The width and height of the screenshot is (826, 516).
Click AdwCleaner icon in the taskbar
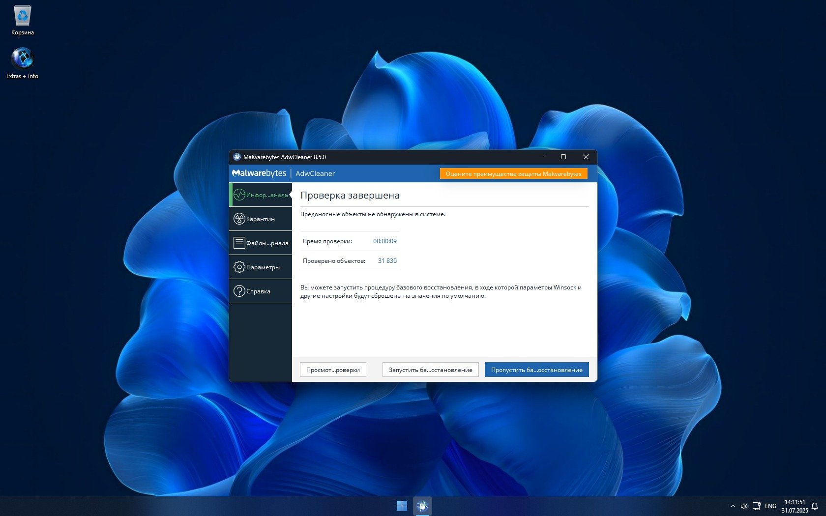click(x=422, y=506)
